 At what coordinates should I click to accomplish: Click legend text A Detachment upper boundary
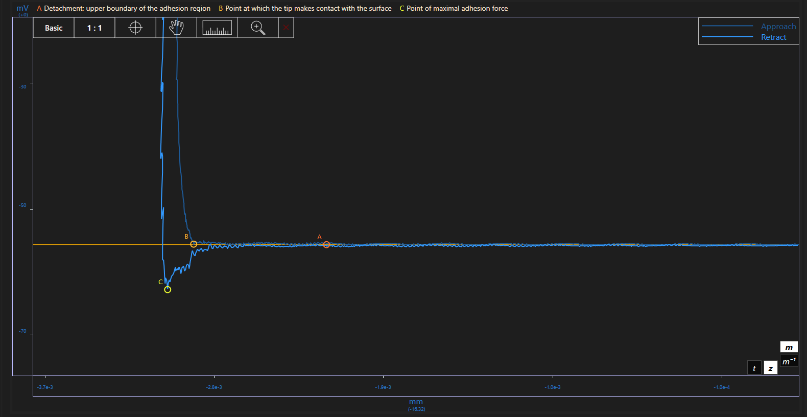pyautogui.click(x=124, y=8)
